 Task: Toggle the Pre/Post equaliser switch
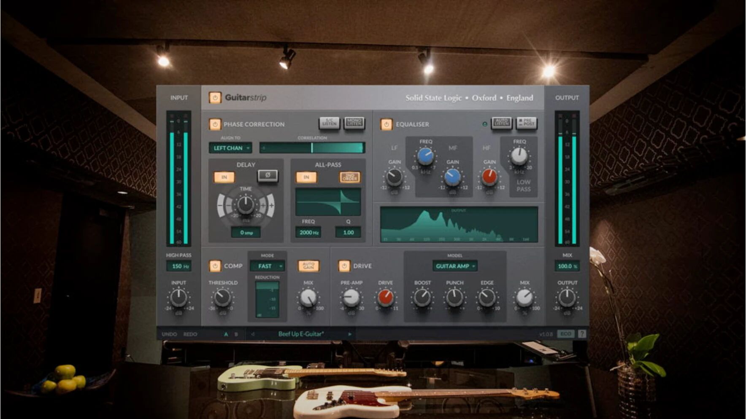point(526,123)
